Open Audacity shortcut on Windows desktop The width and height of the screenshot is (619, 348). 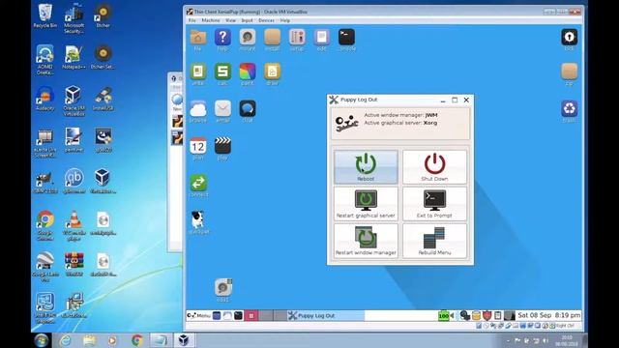click(45, 100)
